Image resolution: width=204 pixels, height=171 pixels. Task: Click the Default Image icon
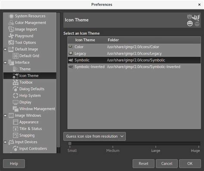tap(11, 49)
